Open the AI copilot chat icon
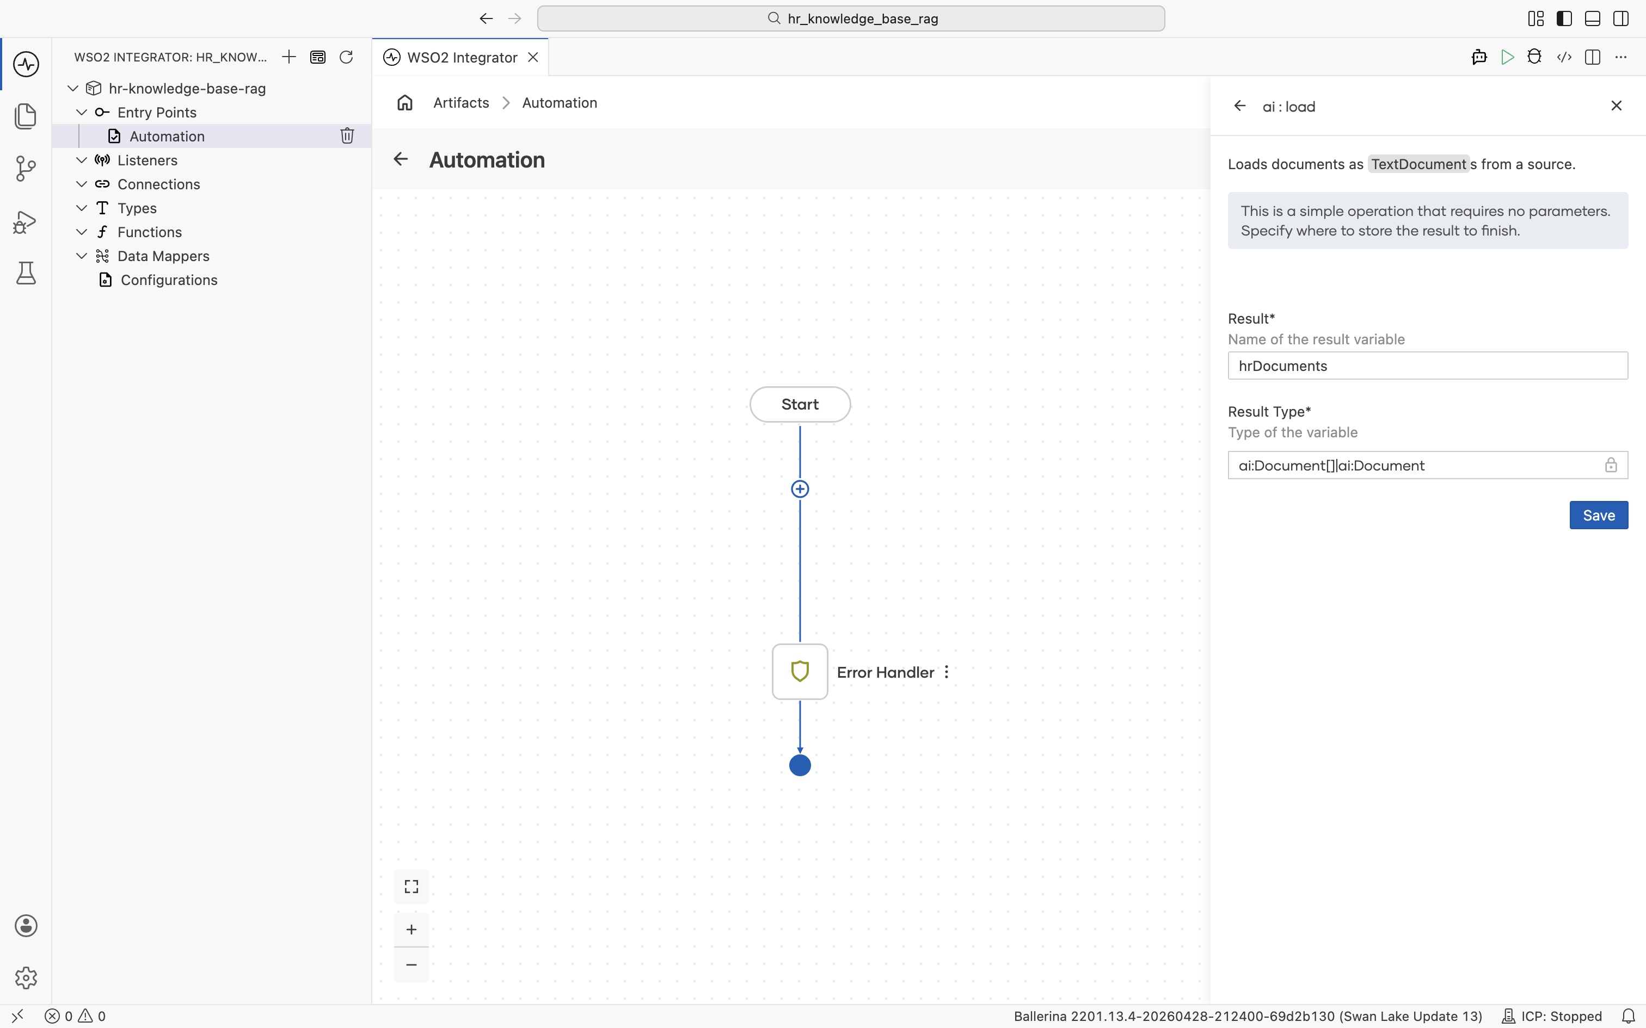 (x=1479, y=57)
